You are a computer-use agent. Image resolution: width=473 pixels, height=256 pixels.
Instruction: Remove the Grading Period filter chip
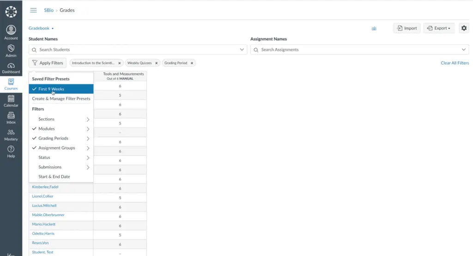point(192,63)
